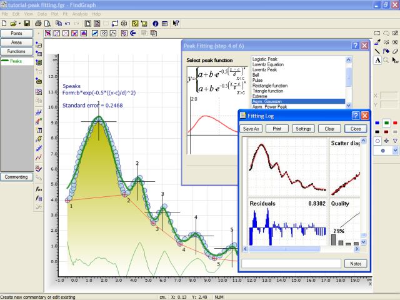400x300 pixels.
Task: Select the circle marker shape
Action: point(377,141)
